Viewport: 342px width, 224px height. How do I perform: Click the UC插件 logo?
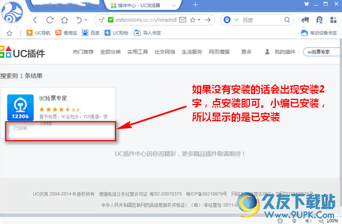coord(22,52)
